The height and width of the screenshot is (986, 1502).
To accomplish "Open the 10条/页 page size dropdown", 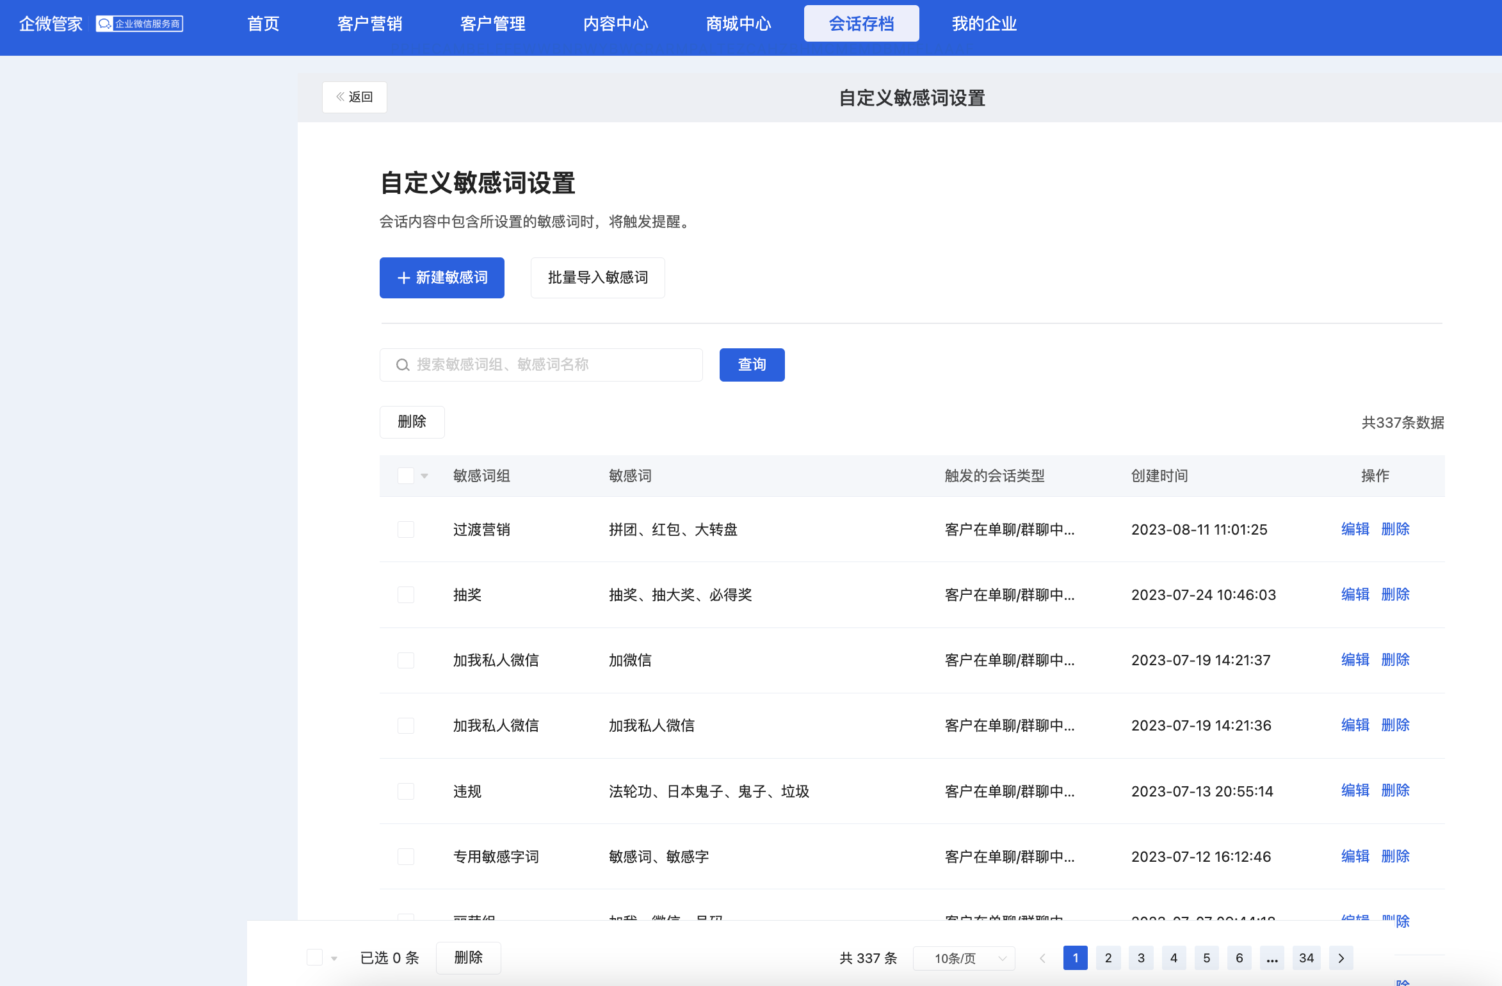I will pos(964,958).
